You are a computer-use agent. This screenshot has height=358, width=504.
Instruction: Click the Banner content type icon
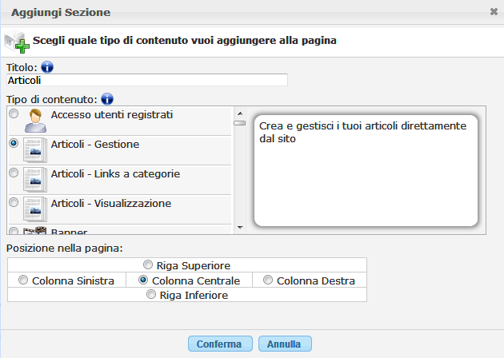tap(34, 232)
